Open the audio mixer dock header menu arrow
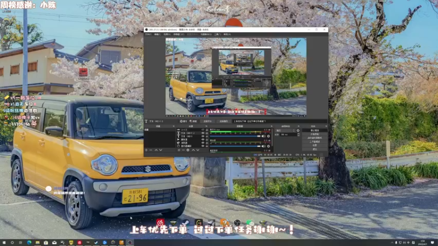Screen dimensions: 438x246 (x=272, y=126)
